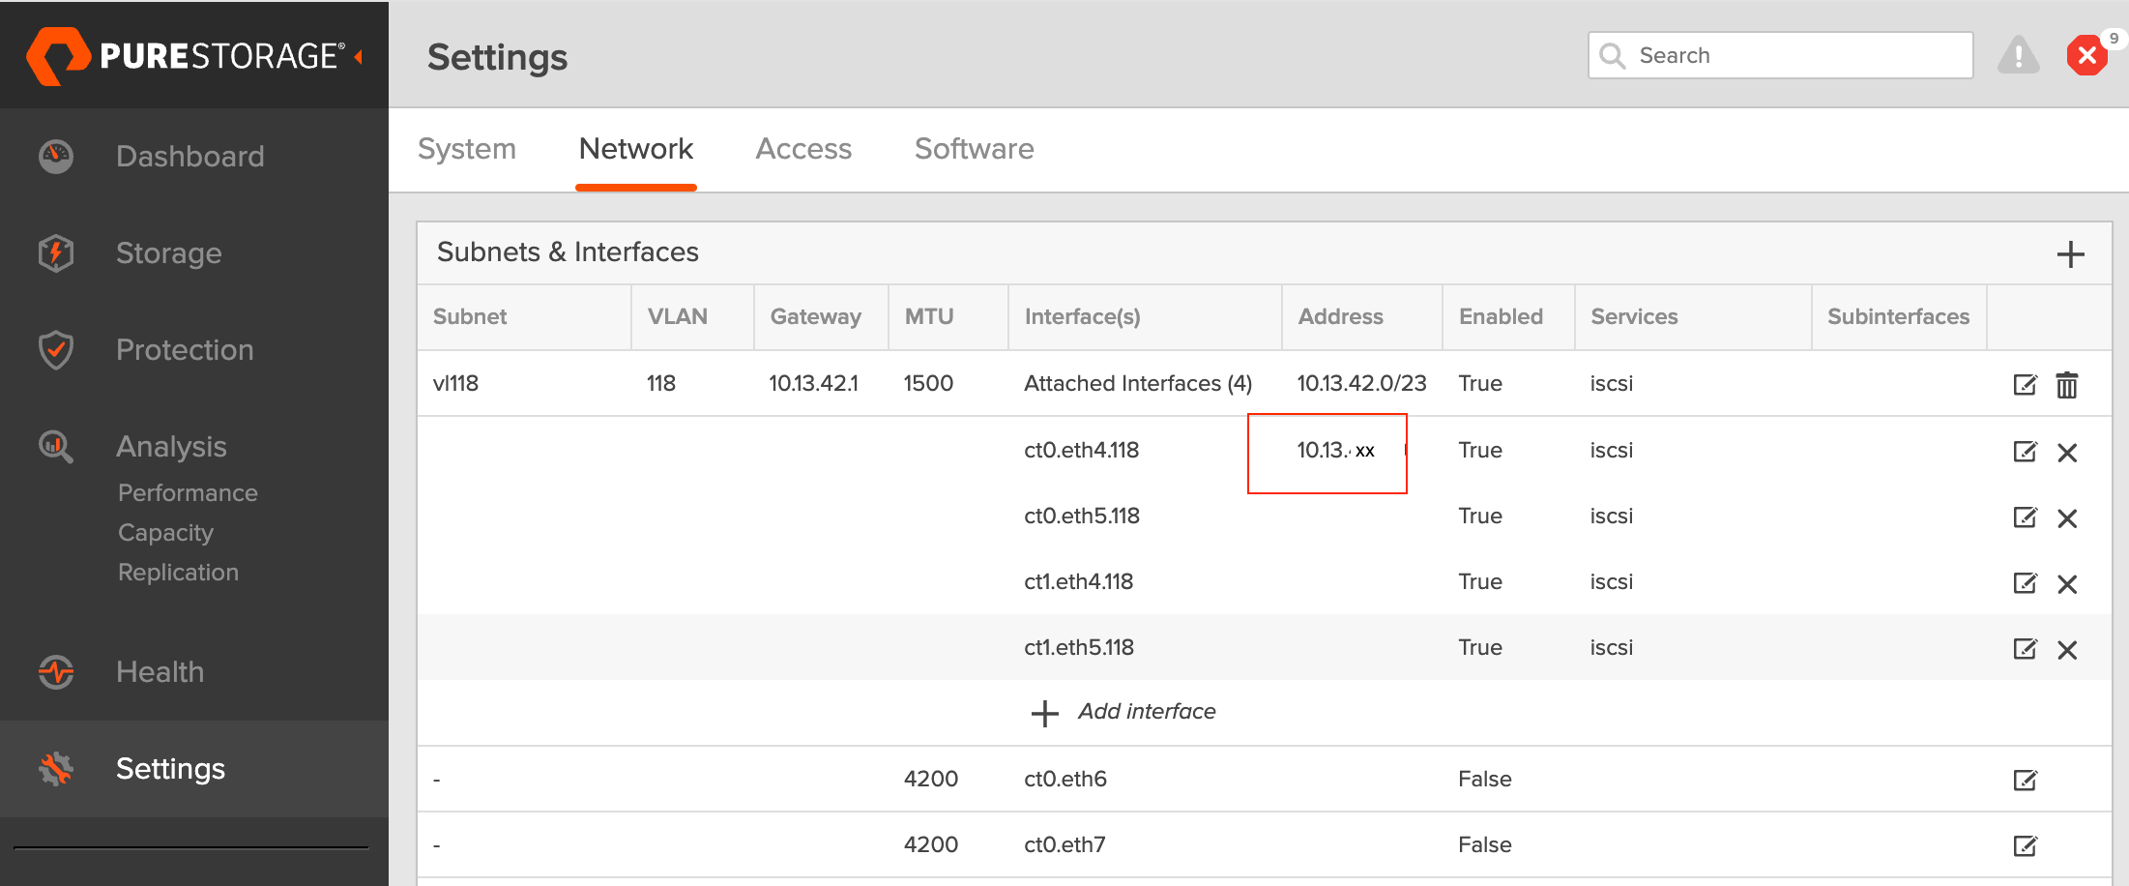Add a new subnet with the plus icon
2129x886 pixels.
[2071, 253]
